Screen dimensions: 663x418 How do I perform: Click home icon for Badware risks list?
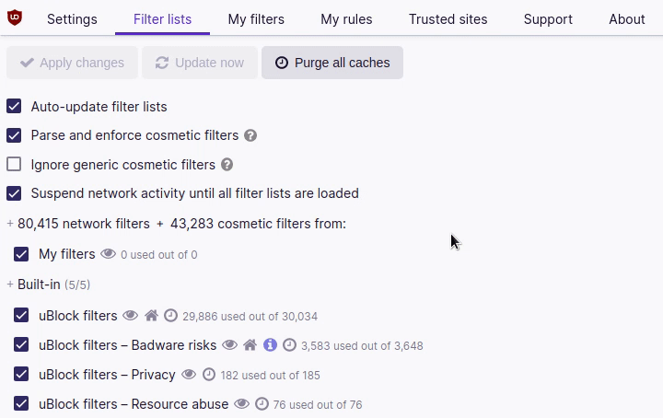click(x=250, y=345)
